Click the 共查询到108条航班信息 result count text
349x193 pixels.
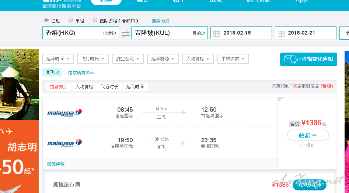tap(295, 86)
